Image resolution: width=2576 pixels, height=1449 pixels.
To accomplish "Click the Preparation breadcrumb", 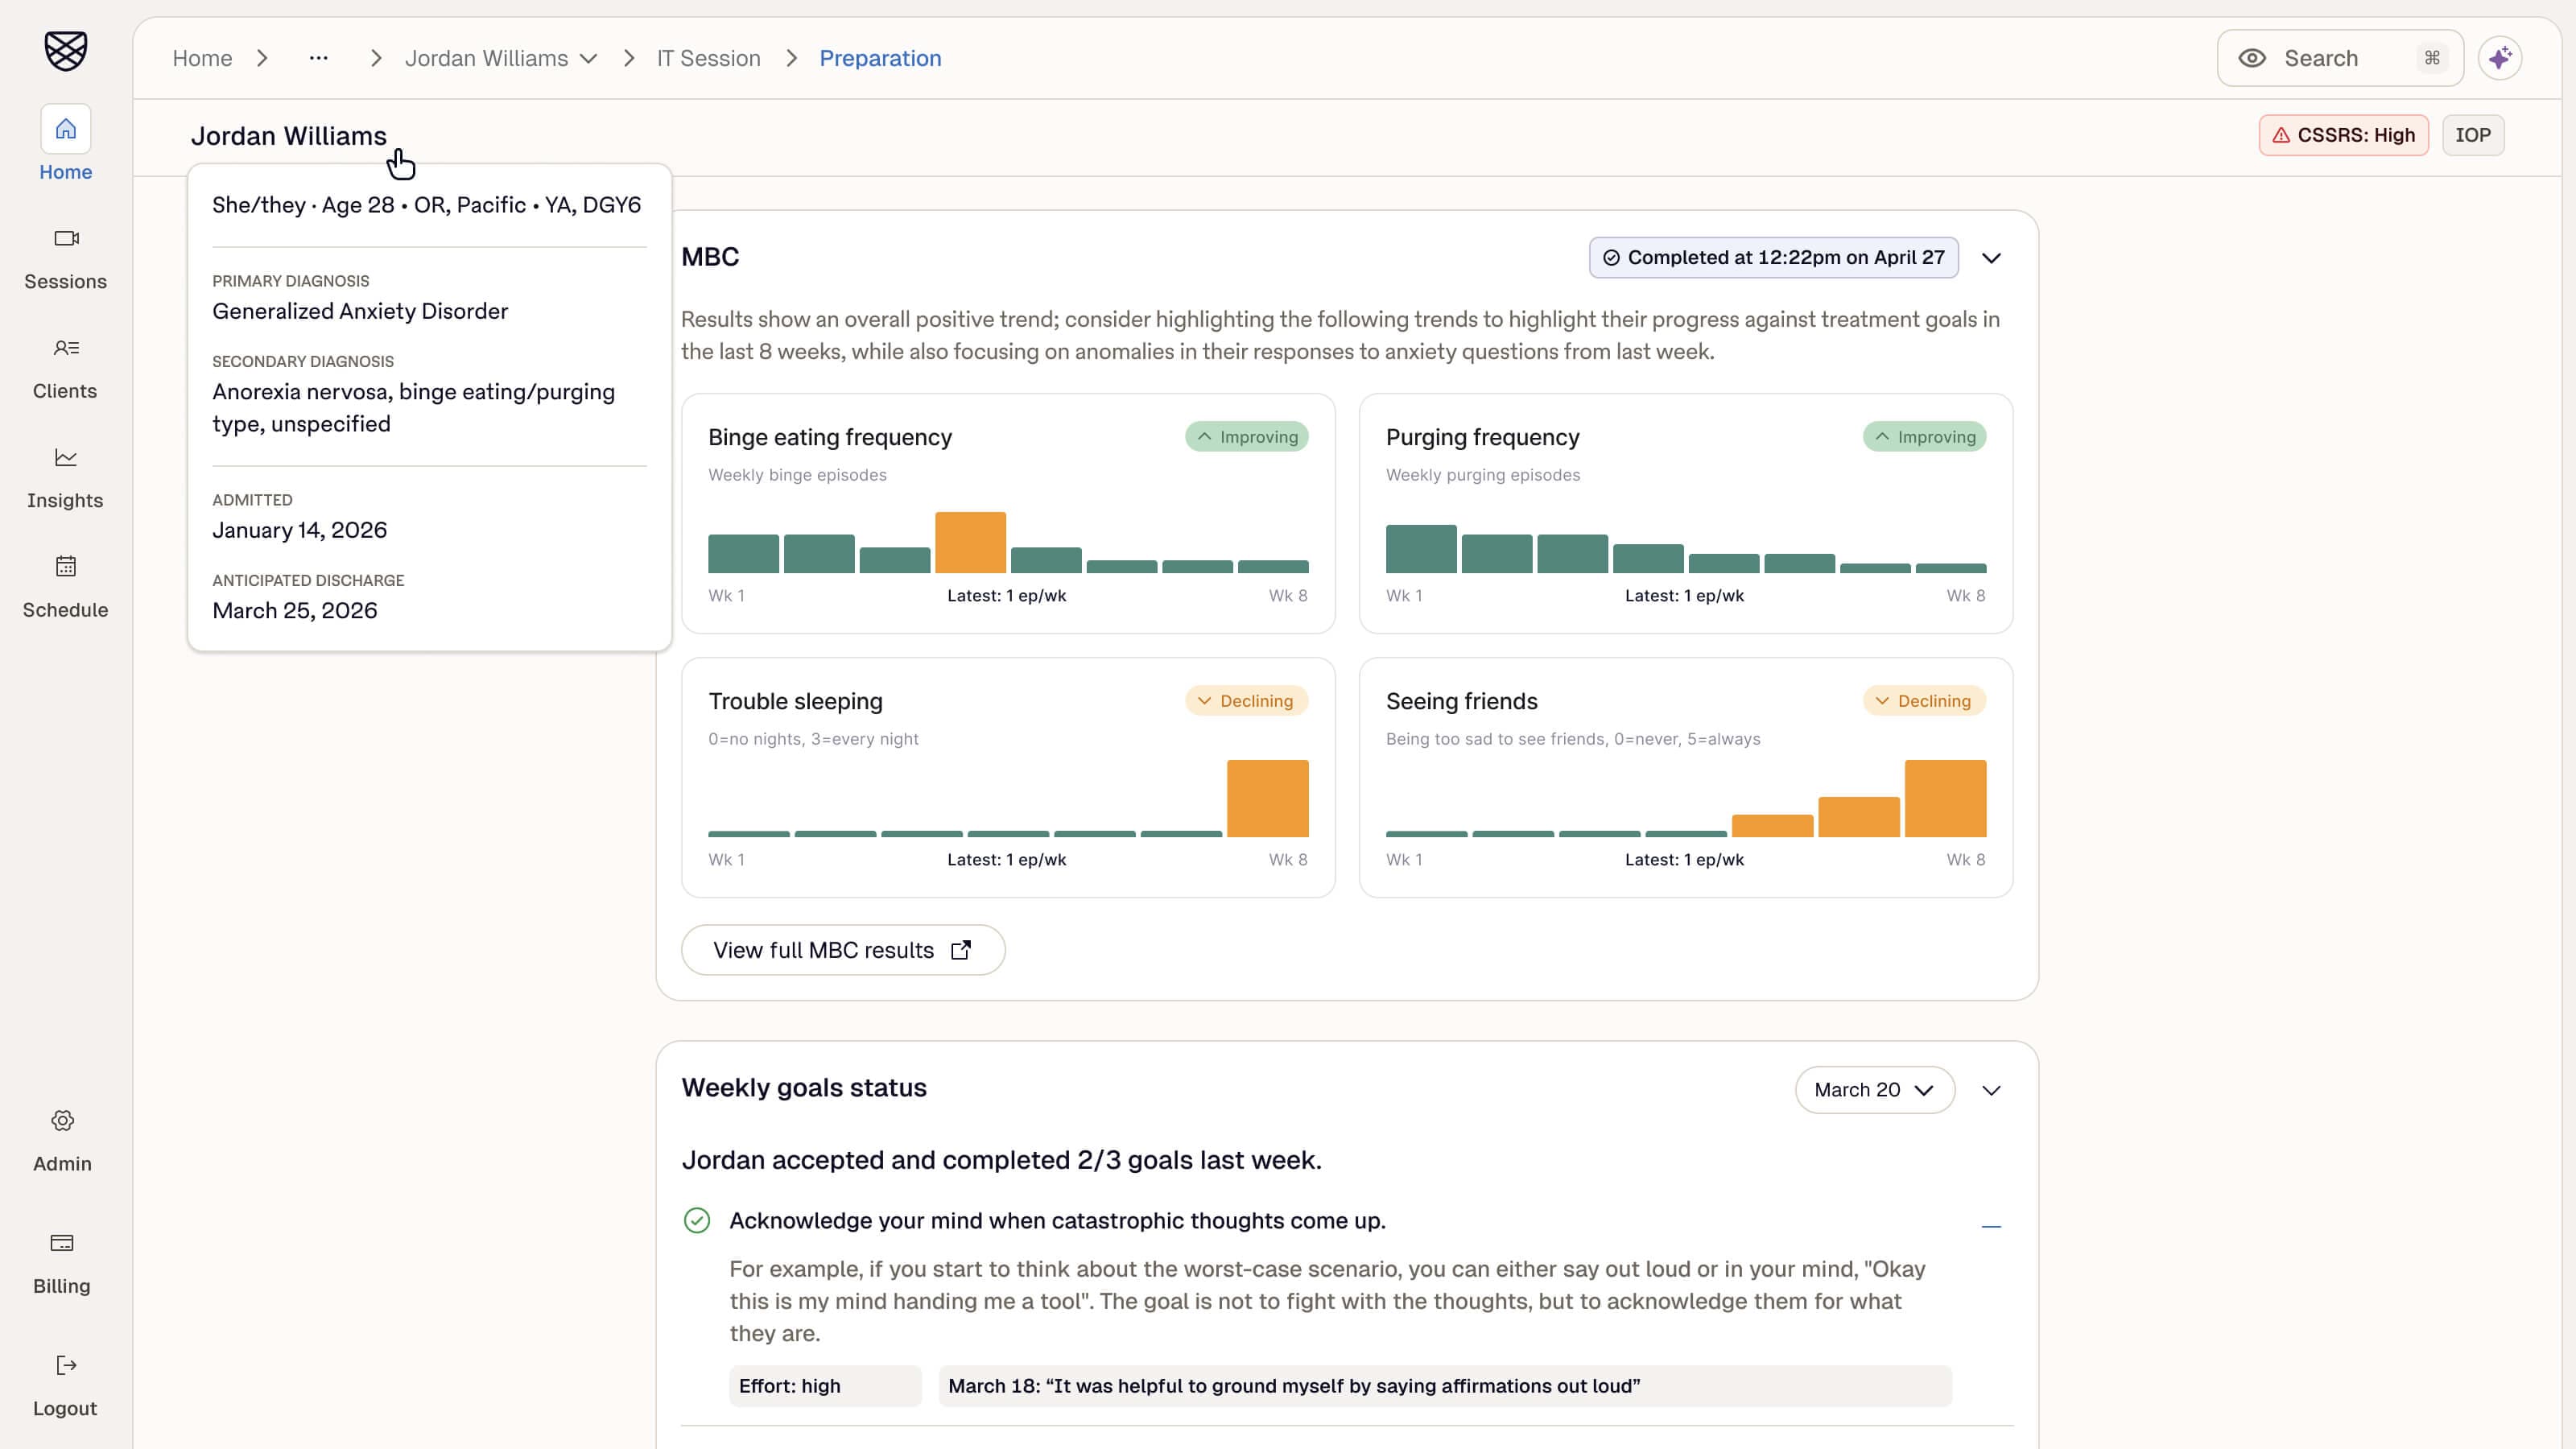I will [x=880, y=58].
